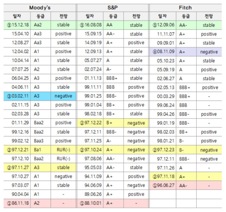Select Fitch date 05.10.23
Screen dimensions: 226x212
pyautogui.click(x=166, y=61)
